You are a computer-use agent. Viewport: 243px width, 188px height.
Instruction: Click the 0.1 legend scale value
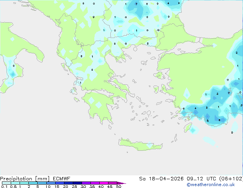point(4,186)
